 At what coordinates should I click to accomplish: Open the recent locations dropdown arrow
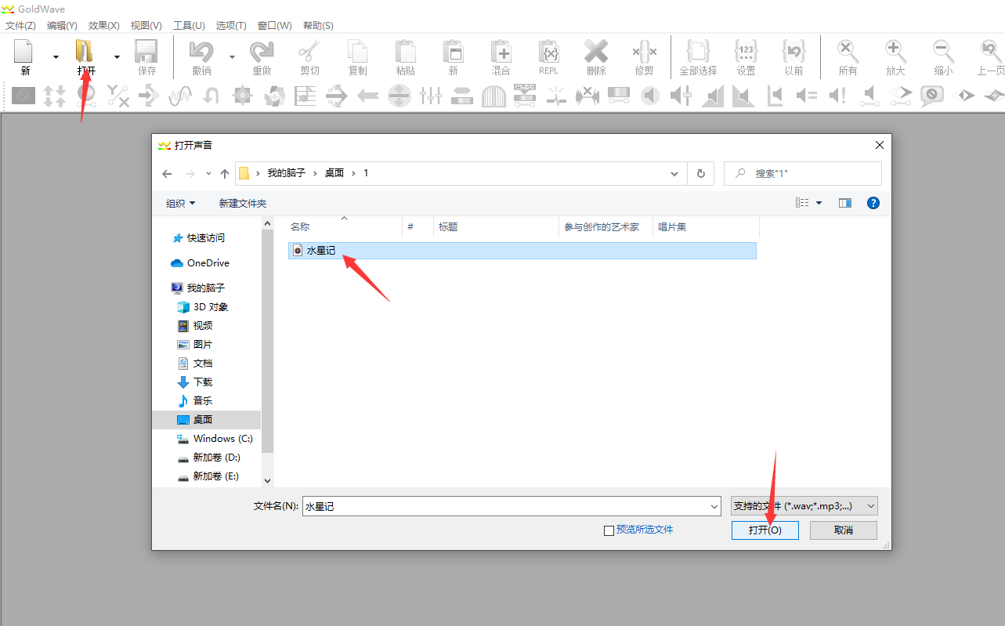pos(208,173)
